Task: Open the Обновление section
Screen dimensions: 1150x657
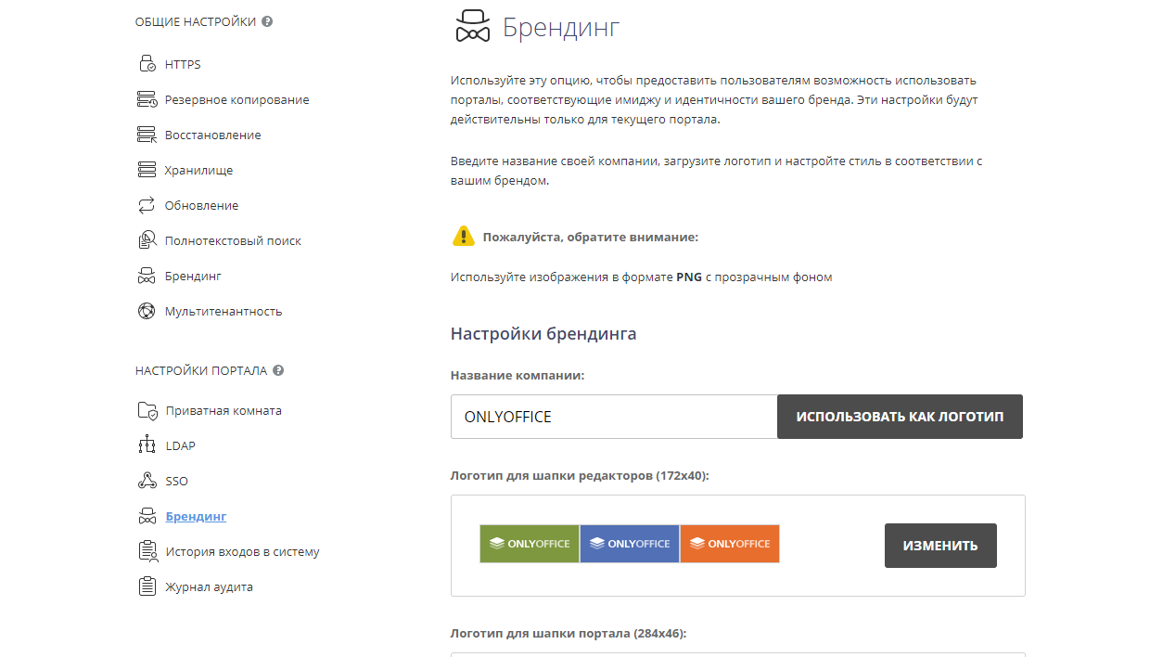Action: tap(202, 205)
